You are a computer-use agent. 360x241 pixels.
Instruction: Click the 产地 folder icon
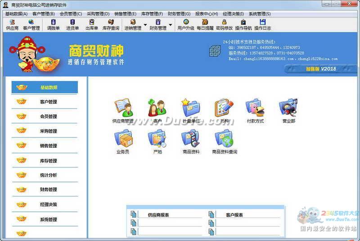(157, 139)
